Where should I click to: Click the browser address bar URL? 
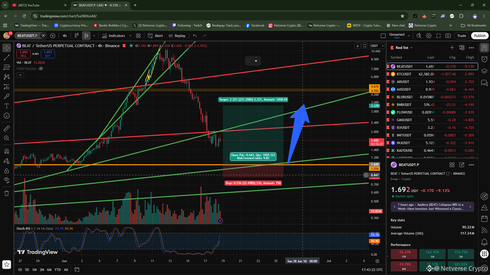tap(68, 16)
